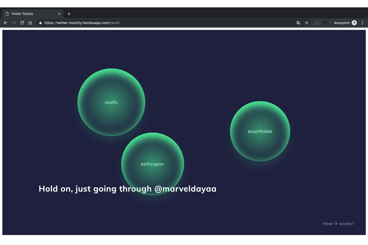Click the f? extension icon
Screen dimensions: 368x245
(325, 23)
